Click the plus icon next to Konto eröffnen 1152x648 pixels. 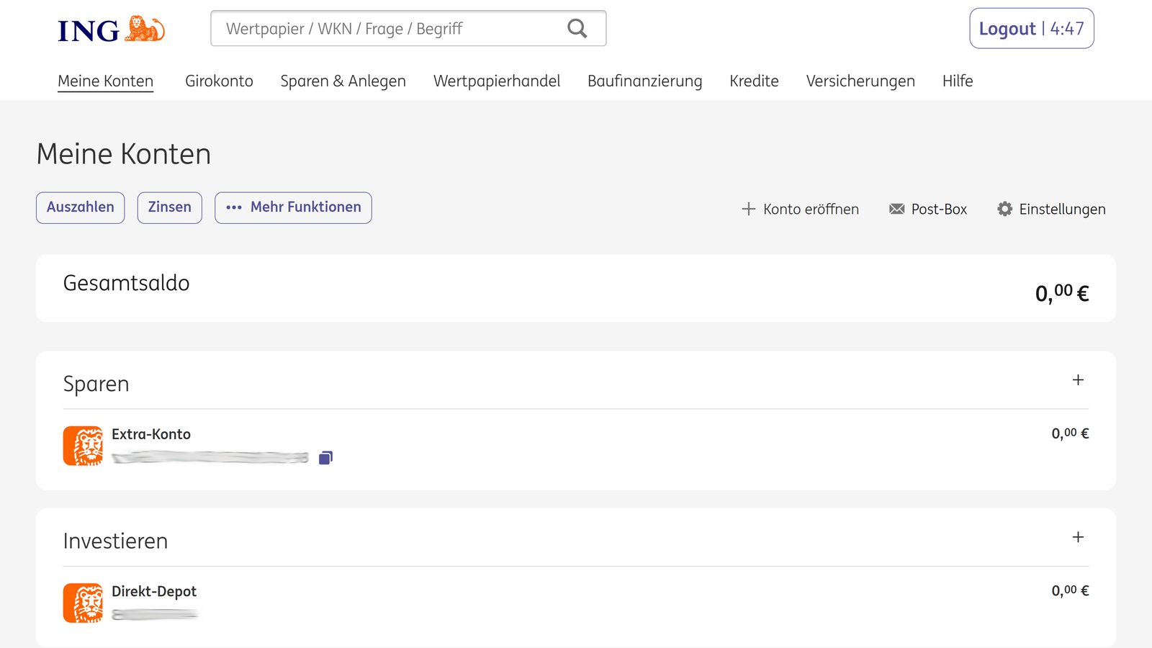[749, 209]
